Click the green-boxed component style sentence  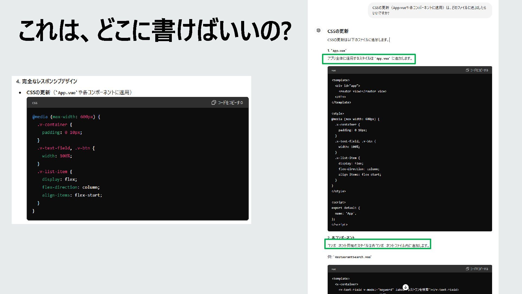pos(378,245)
